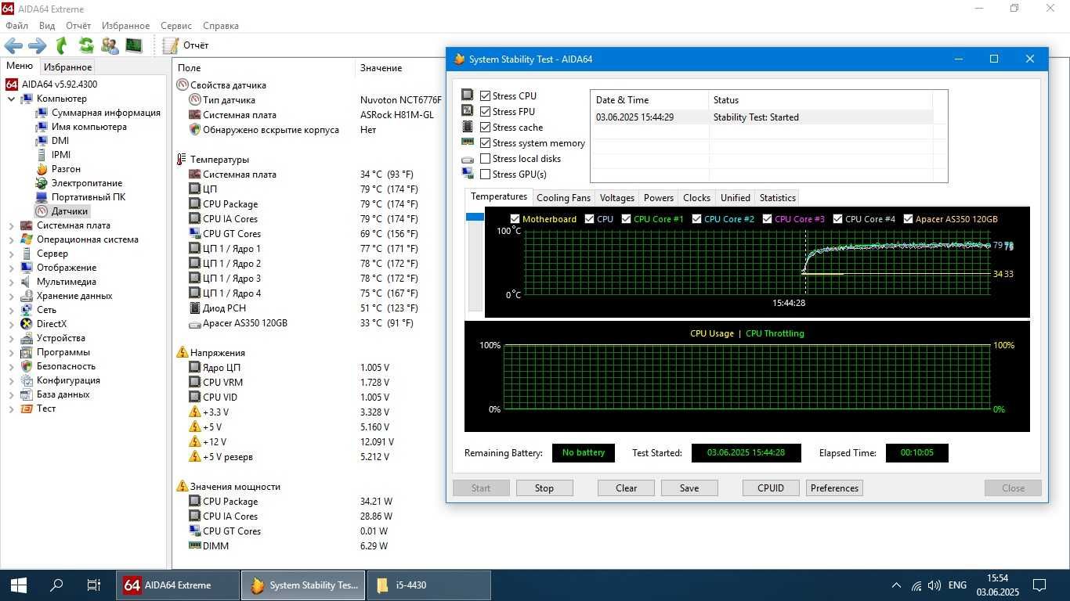Image resolution: width=1070 pixels, height=601 pixels.
Task: Click the flame icon in Stability Test title bar
Action: 459,59
